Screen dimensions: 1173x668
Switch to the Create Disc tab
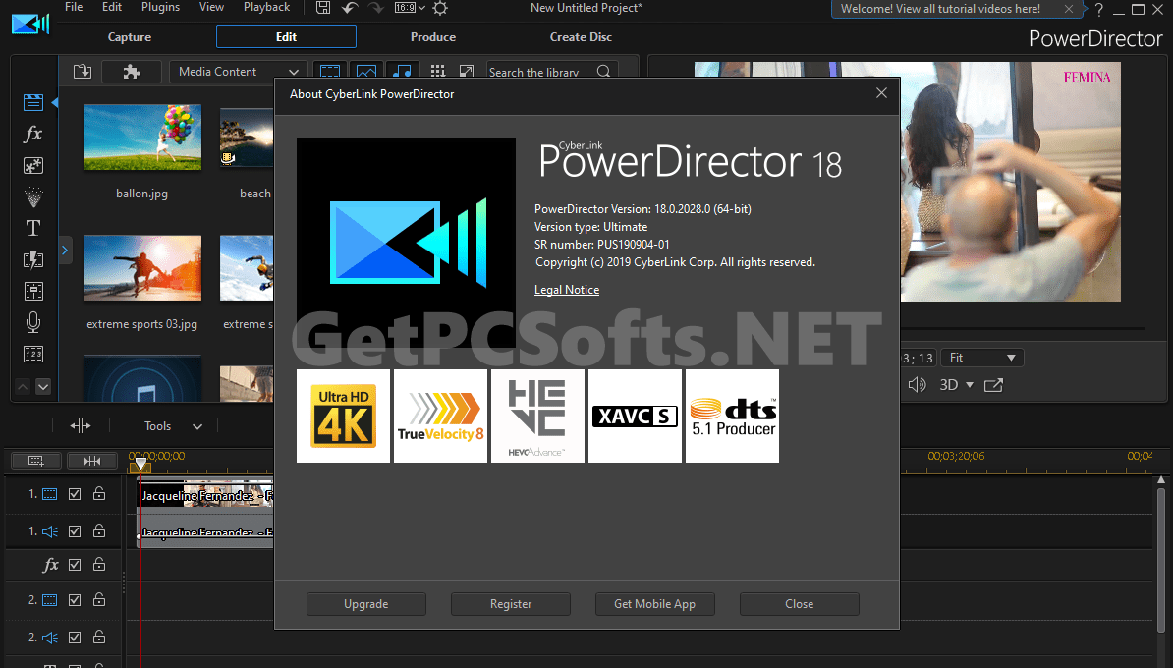[x=581, y=36]
